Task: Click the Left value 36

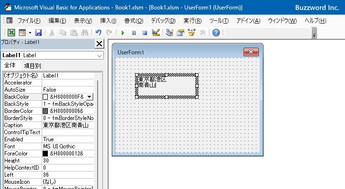Action: [x=68, y=175]
